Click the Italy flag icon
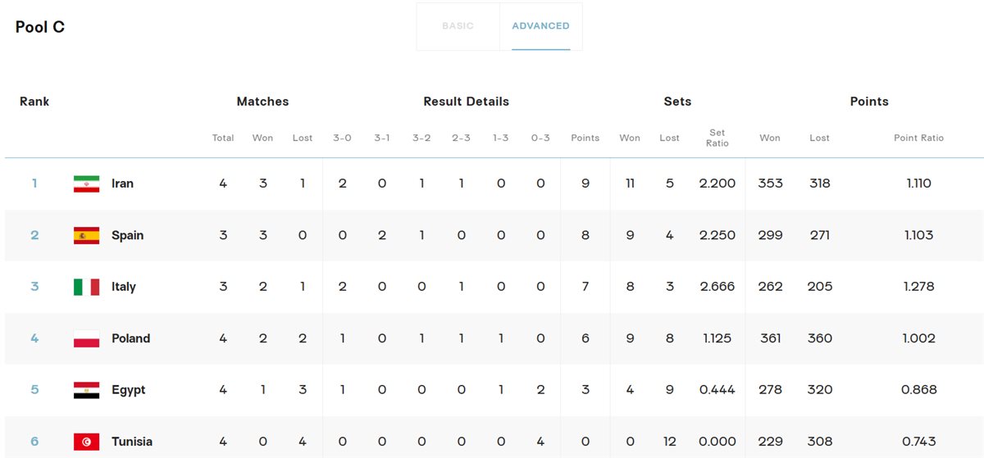Screen dimensions: 984x458 coord(86,287)
